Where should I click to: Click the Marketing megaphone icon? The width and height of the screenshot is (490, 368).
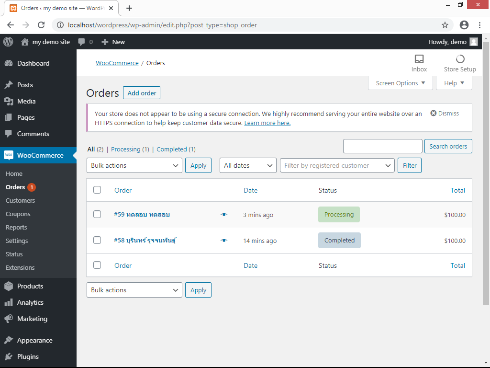(x=9, y=319)
